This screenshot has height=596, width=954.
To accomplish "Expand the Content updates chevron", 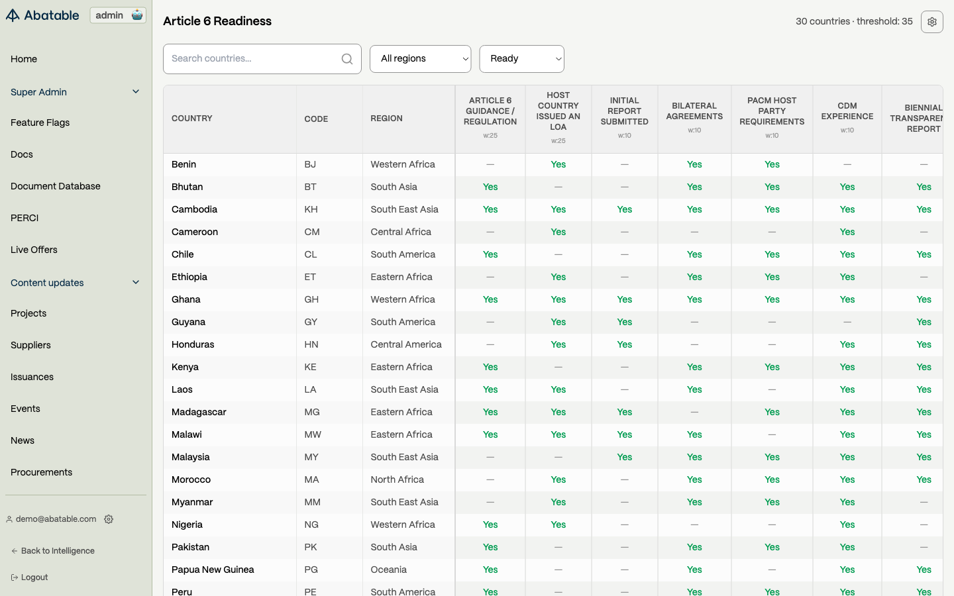I will 136,283.
